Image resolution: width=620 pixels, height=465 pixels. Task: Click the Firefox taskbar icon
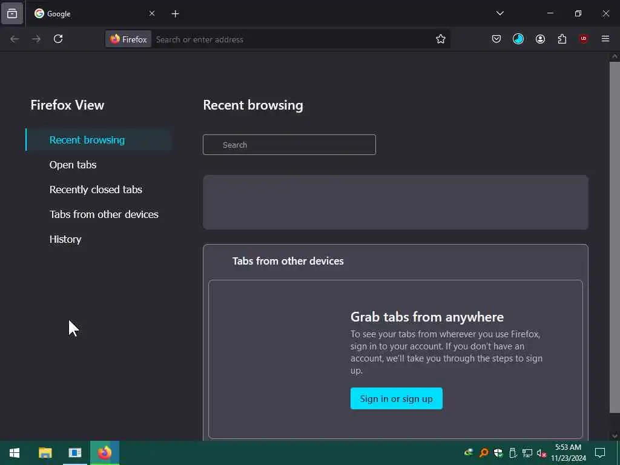pyautogui.click(x=105, y=453)
